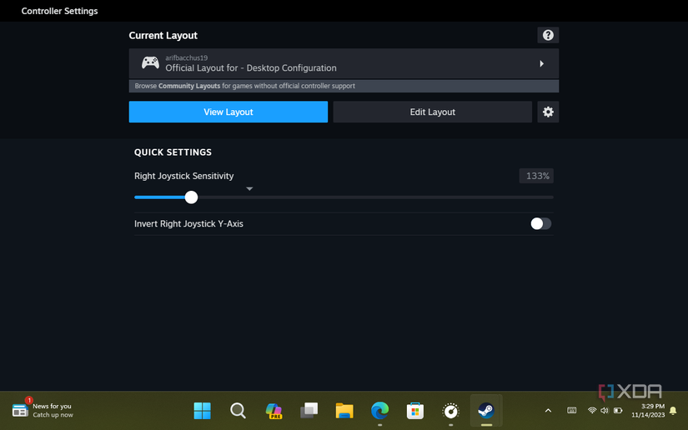Launch Copilot preview from taskbar
Image resolution: width=688 pixels, height=430 pixels.
pos(274,411)
